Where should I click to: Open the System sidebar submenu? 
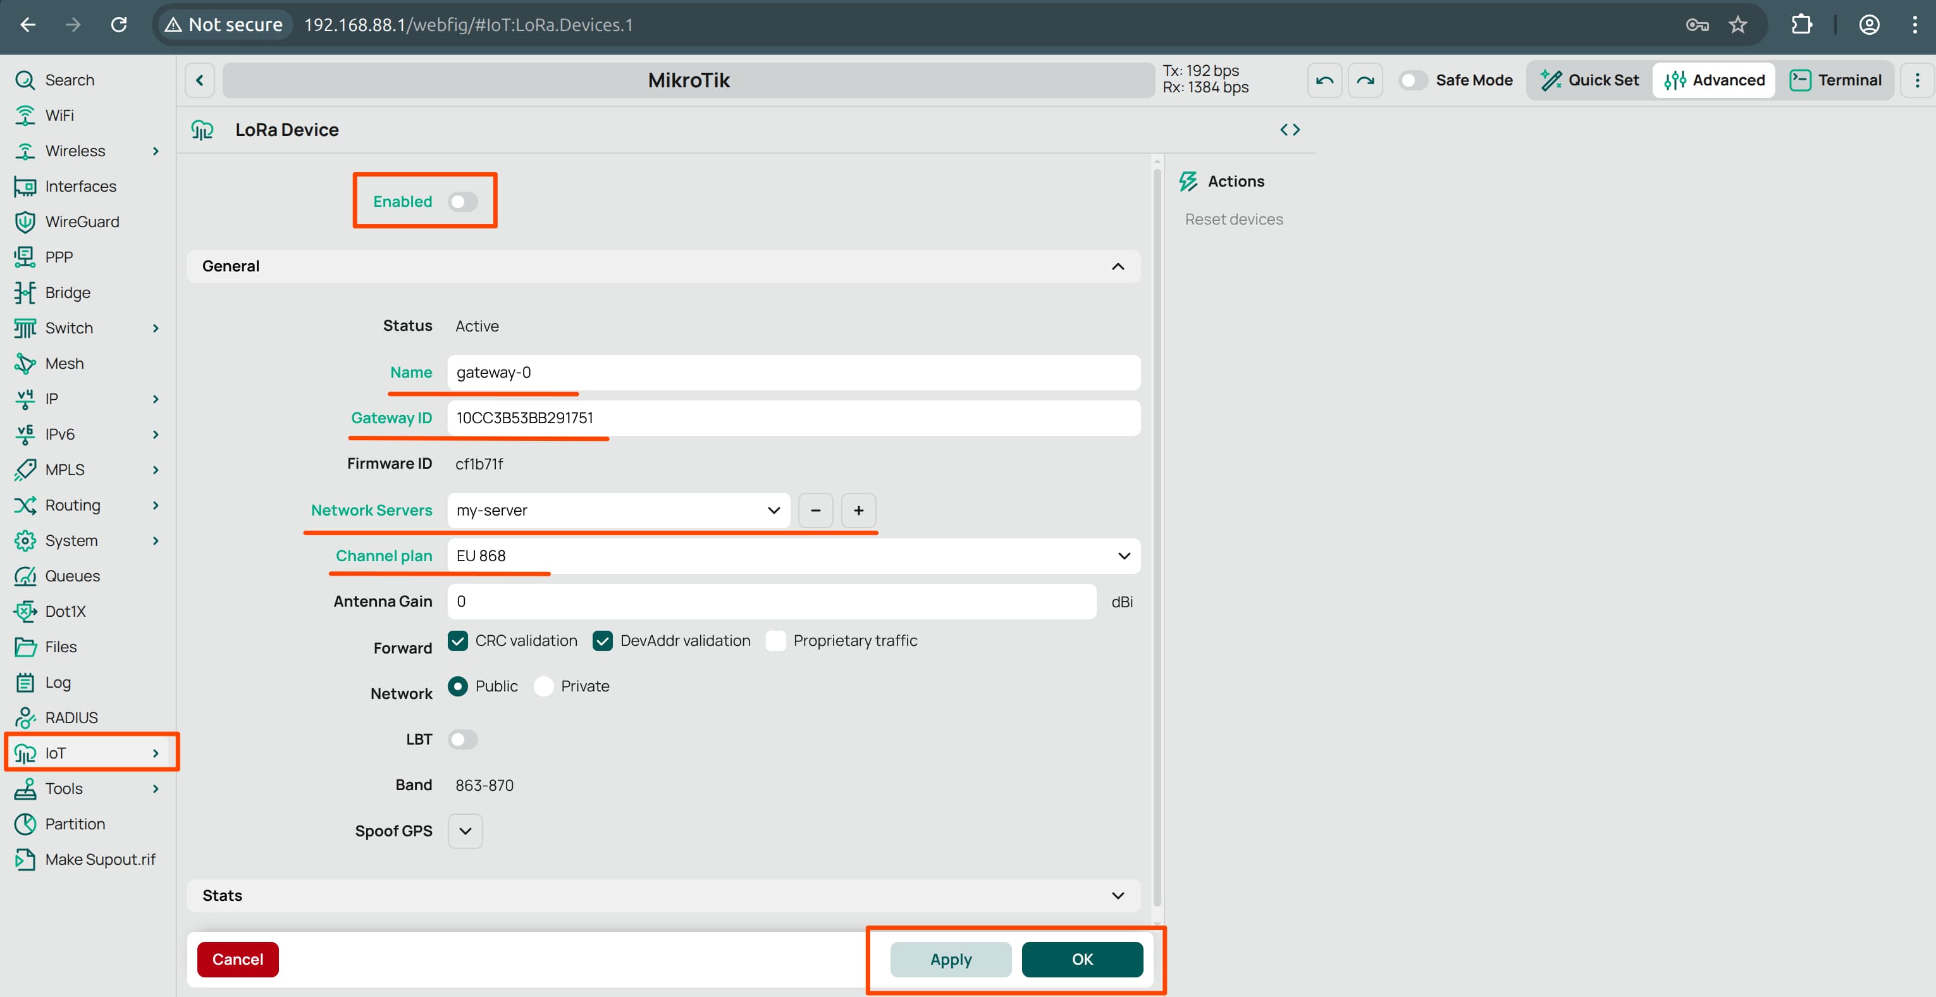71,540
